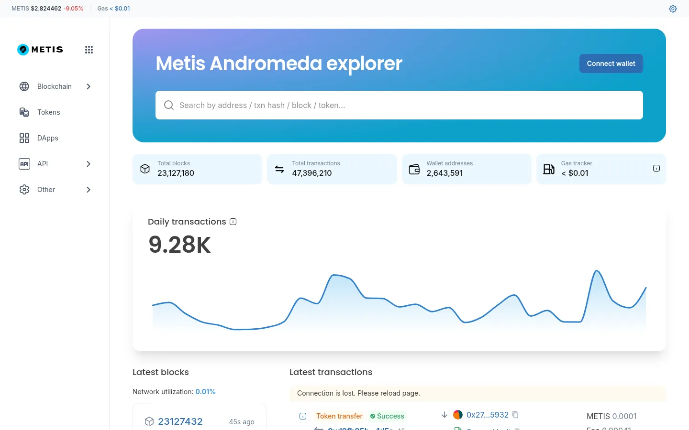Click the Daily transactions chart line
The image size is (689, 430).
(x=399, y=300)
